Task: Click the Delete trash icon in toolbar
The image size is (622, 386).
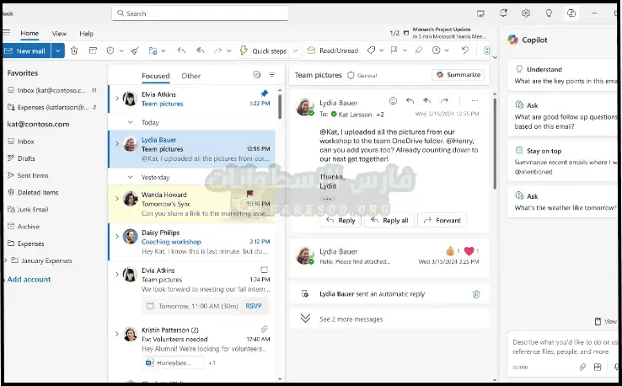Action: pyautogui.click(x=74, y=51)
